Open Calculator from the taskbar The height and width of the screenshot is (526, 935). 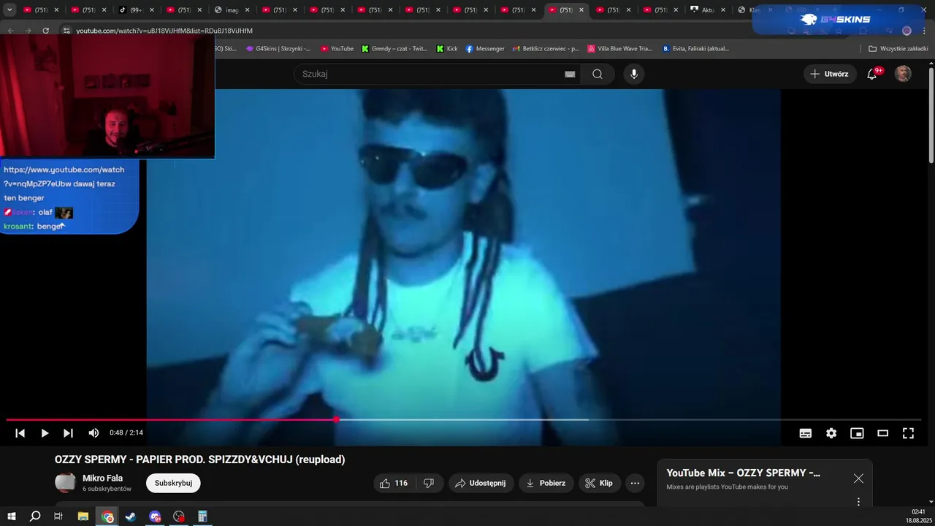(x=202, y=517)
